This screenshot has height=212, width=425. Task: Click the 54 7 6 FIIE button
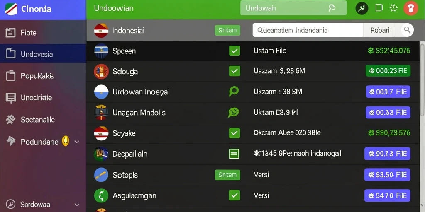pyautogui.click(x=387, y=195)
